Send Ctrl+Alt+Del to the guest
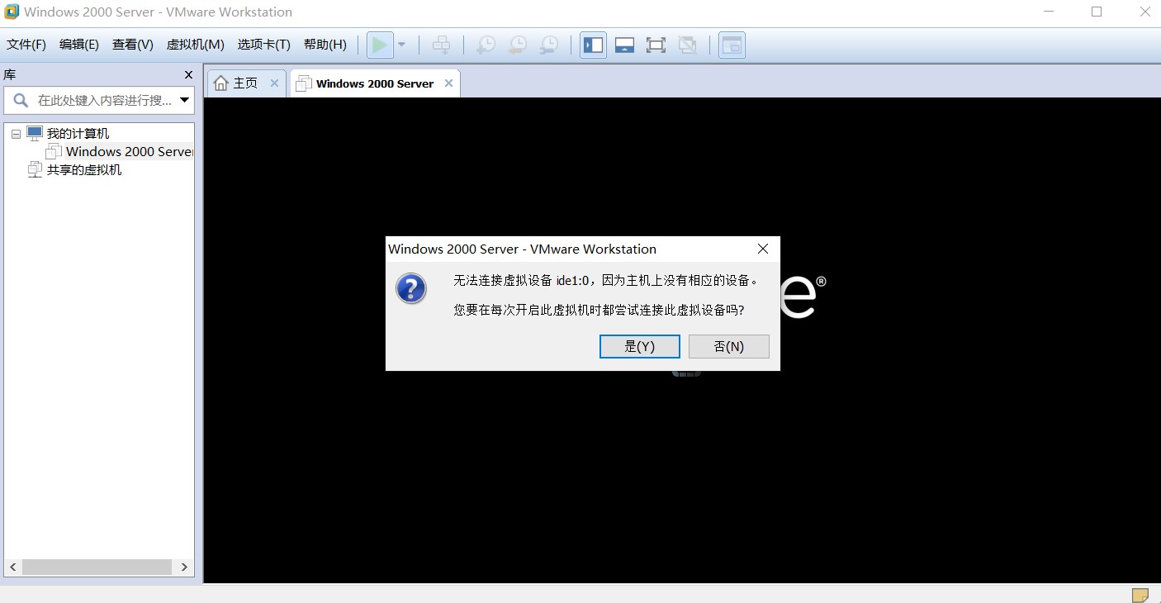The height and width of the screenshot is (603, 1161). pyautogui.click(x=441, y=45)
